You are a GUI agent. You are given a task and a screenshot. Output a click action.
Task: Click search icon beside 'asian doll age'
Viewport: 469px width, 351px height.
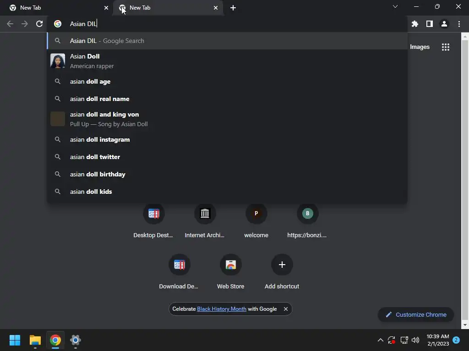pos(58,81)
